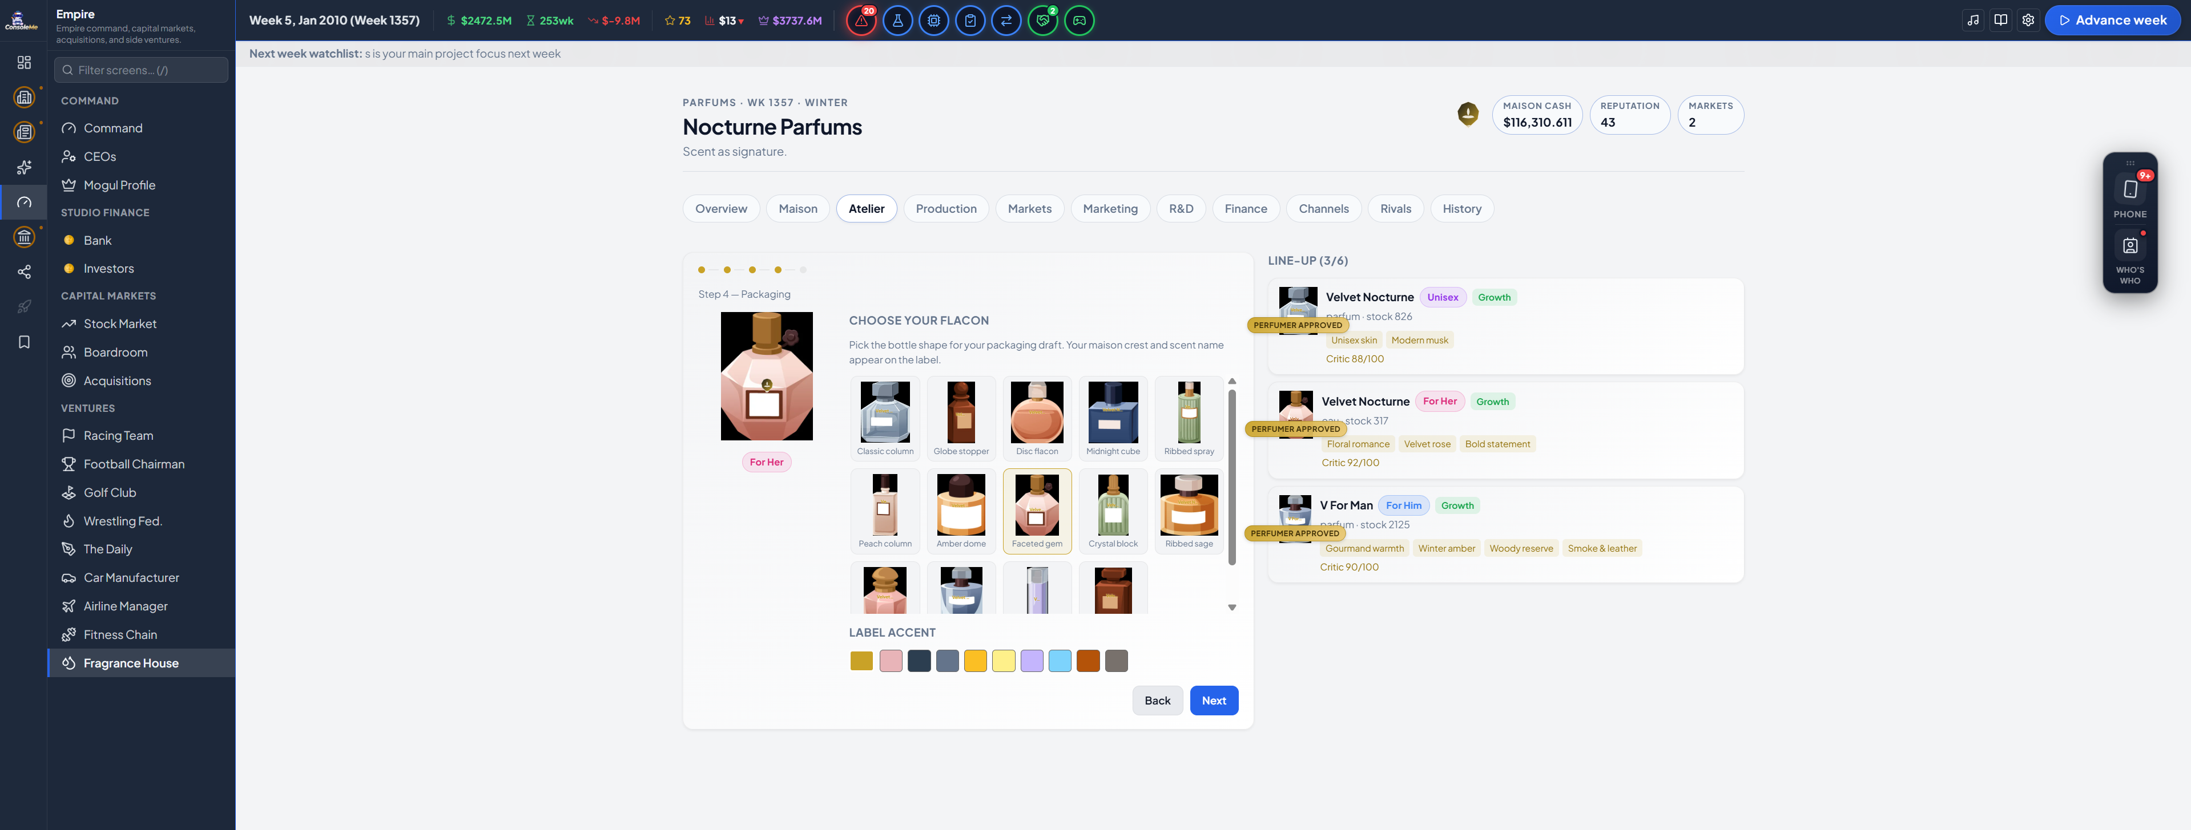This screenshot has width=2191, height=830.
Task: Expand the stock price dropdown arrow
Action: [741, 21]
